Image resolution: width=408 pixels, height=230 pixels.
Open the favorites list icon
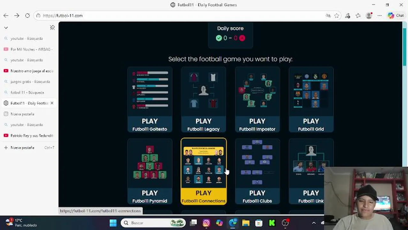pyautogui.click(x=358, y=16)
